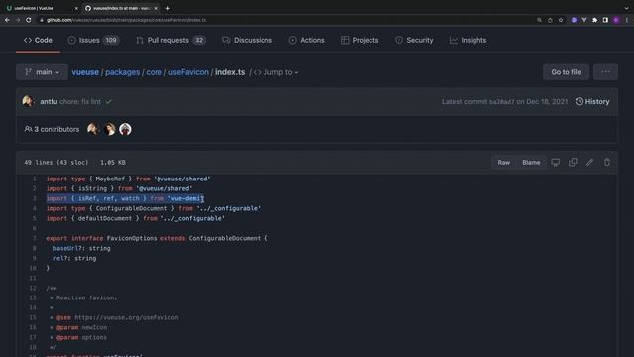Switch to Discussions tab
This screenshot has width=634, height=357.
click(x=247, y=40)
